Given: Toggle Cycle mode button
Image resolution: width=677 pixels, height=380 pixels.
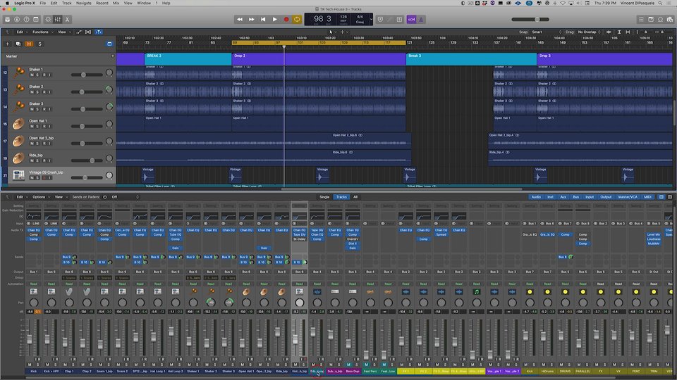Looking at the screenshot, I should [297, 20].
